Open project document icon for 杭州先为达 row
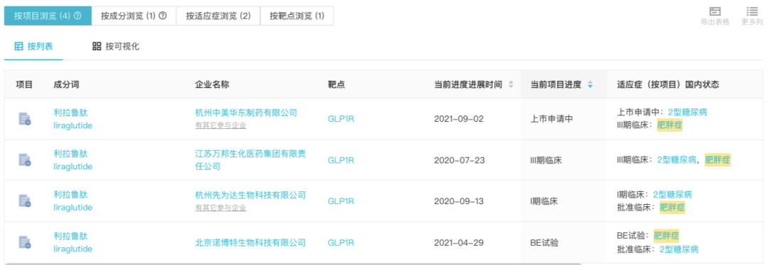The height and width of the screenshot is (265, 767). pos(25,201)
